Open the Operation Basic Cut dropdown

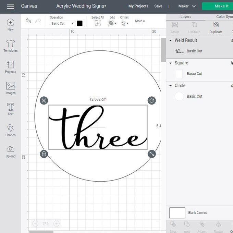pos(62,23)
